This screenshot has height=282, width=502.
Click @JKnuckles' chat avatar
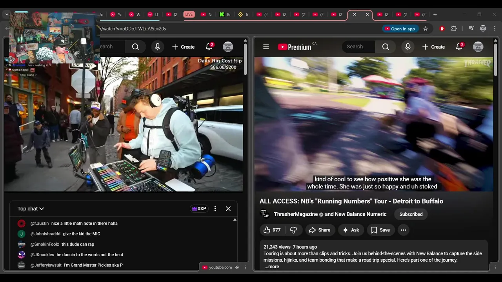point(22,255)
